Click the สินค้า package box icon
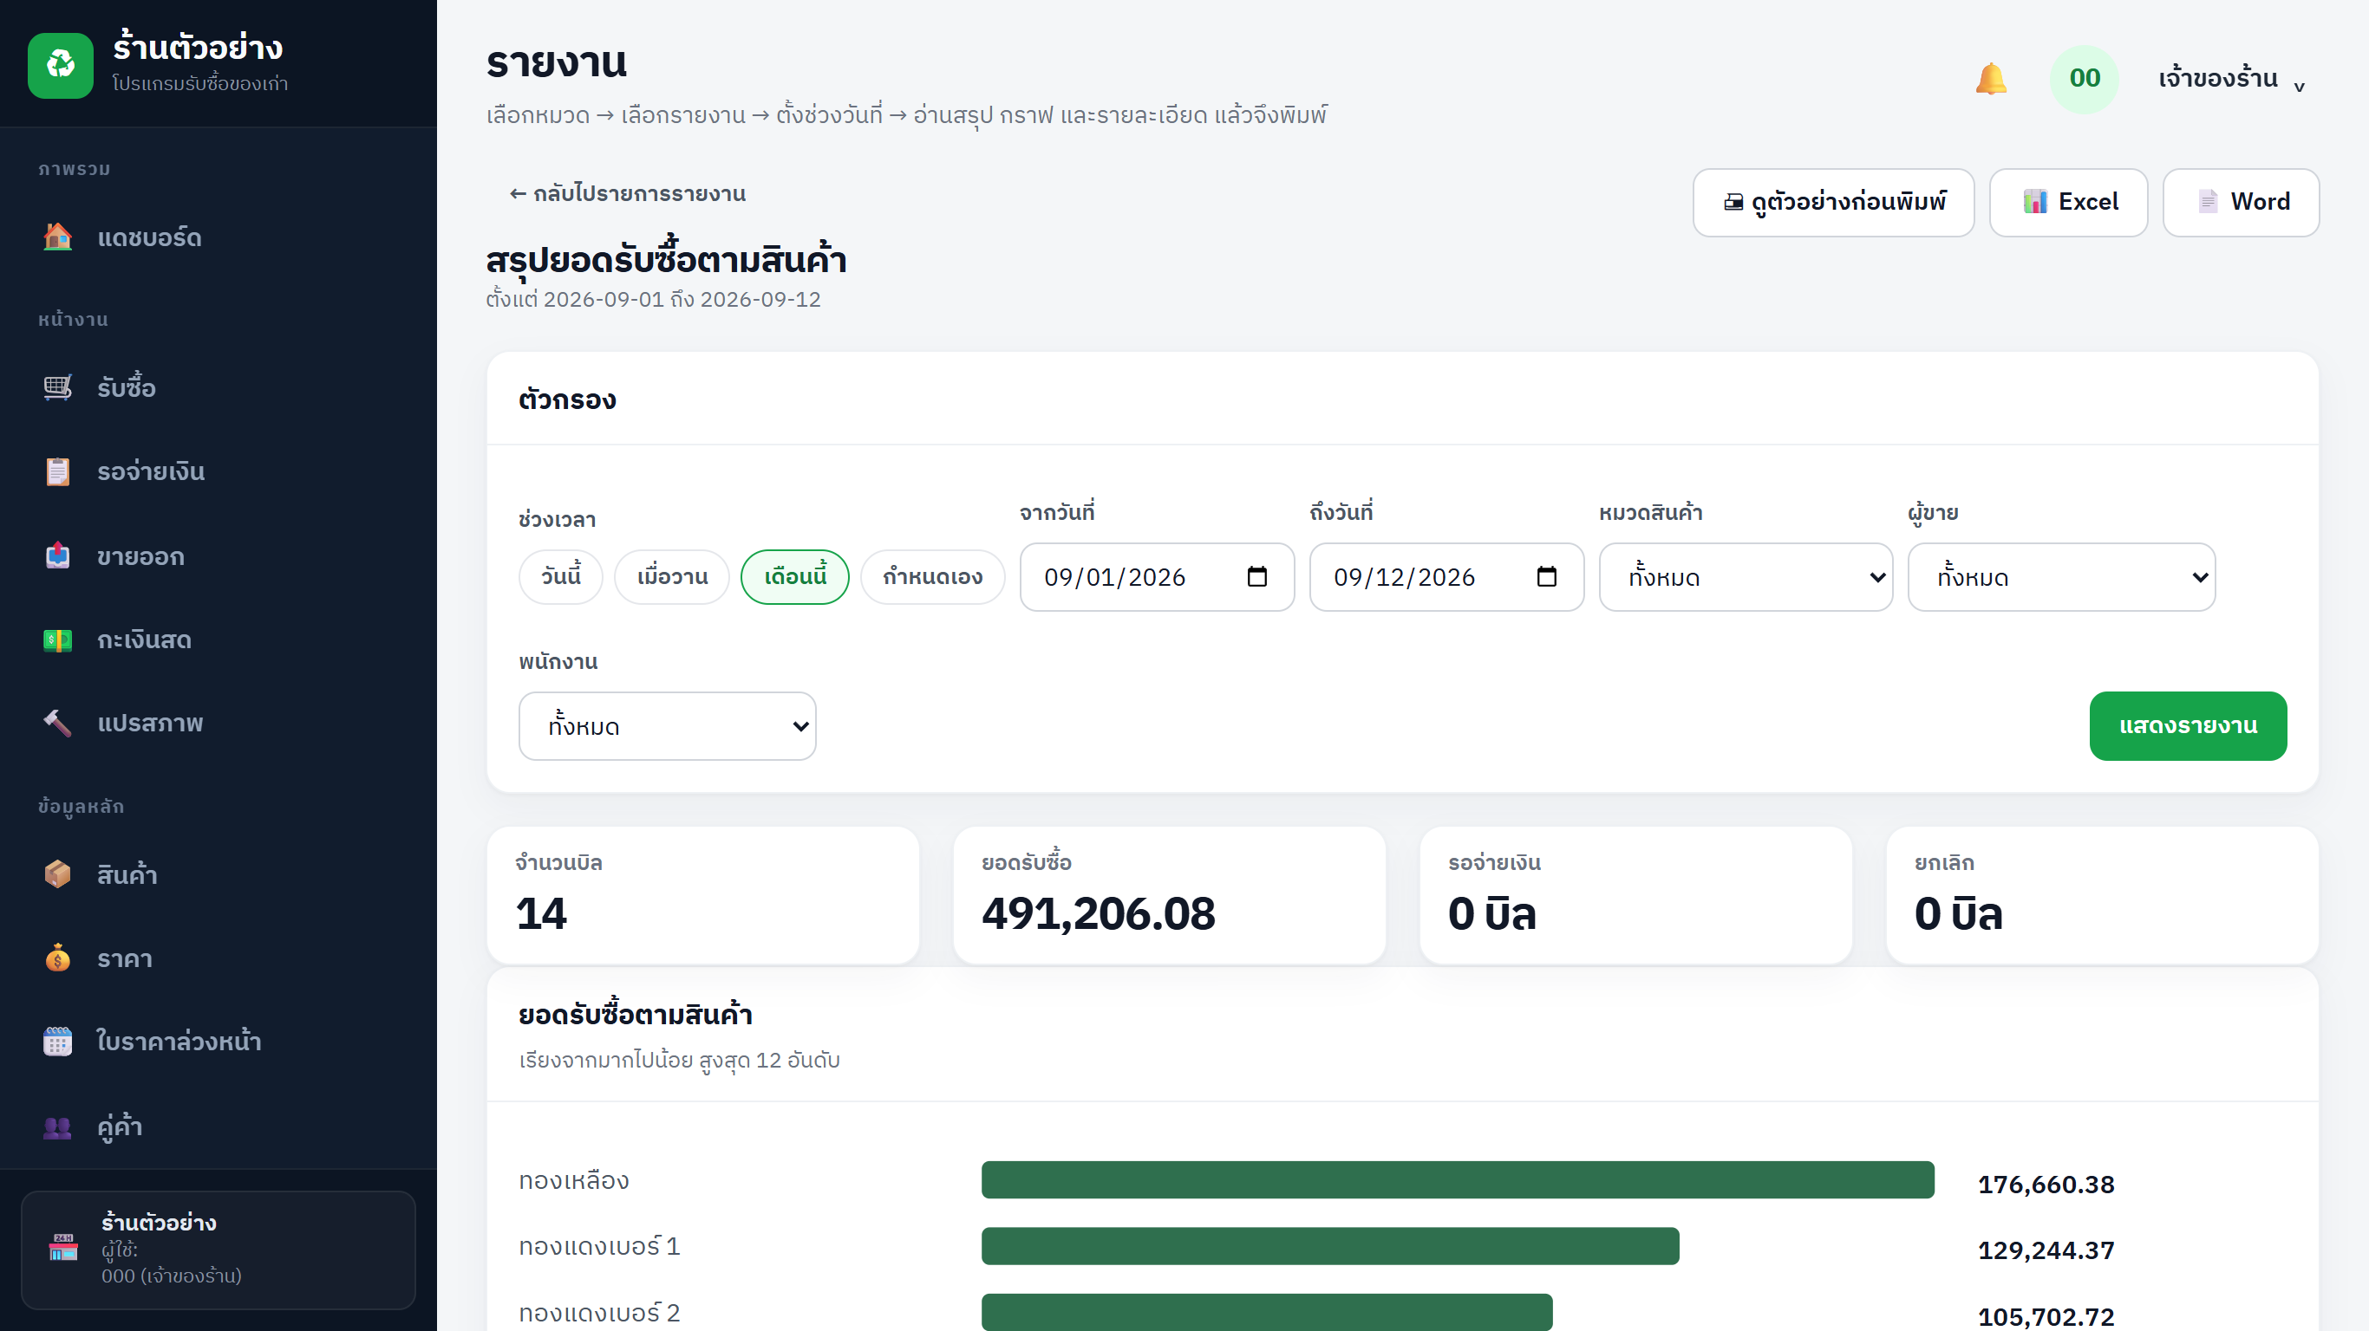Viewport: 2369px width, 1331px height. tap(58, 874)
